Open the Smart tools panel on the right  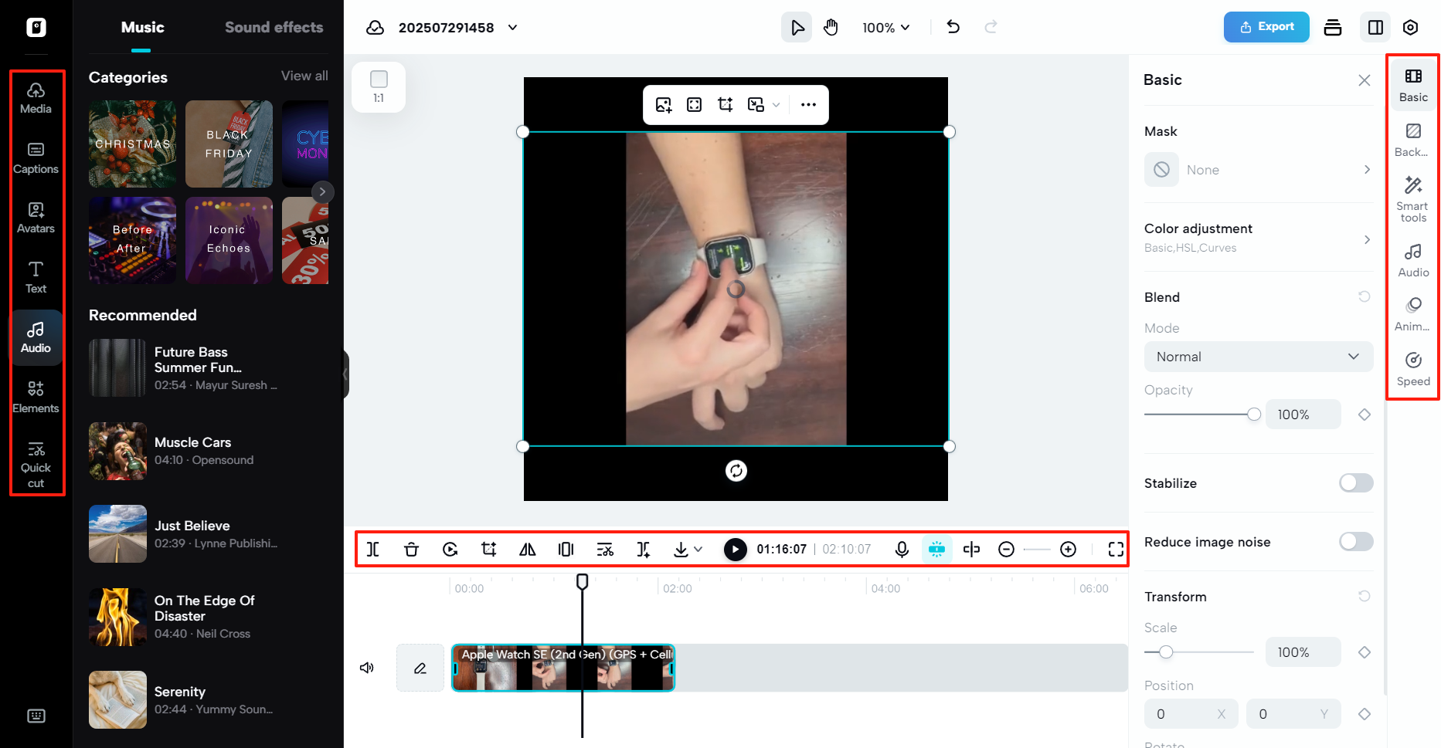pyautogui.click(x=1412, y=199)
